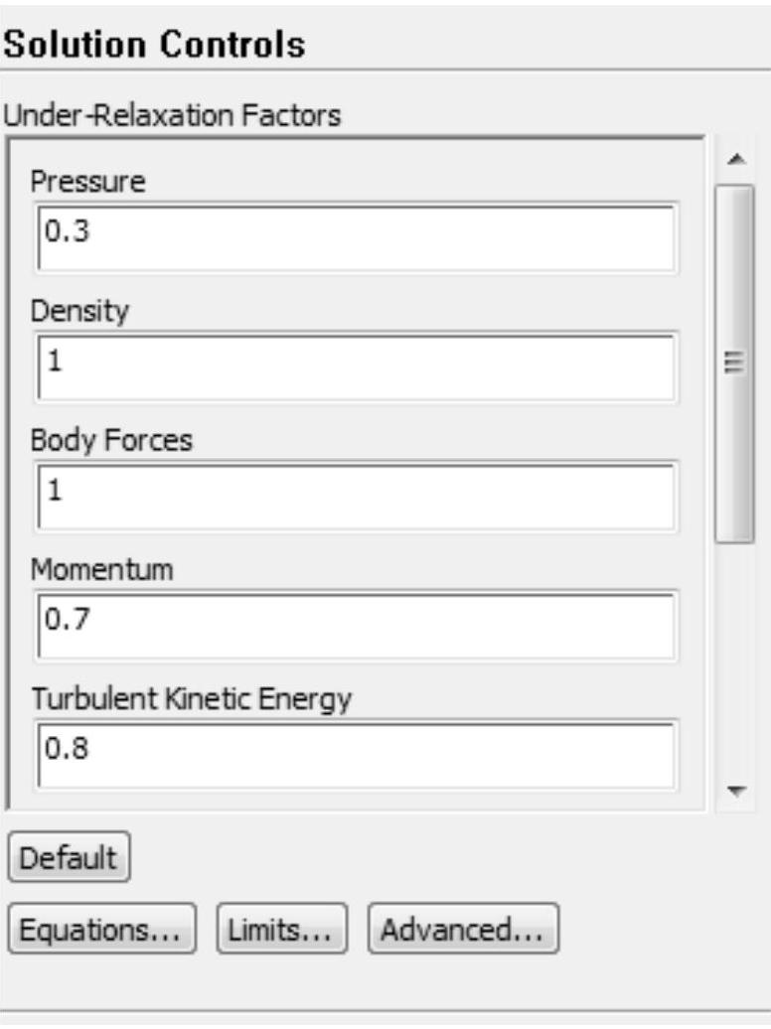Open the Limits... dialog
Screen dimensions: 771x1029
pos(282,930)
